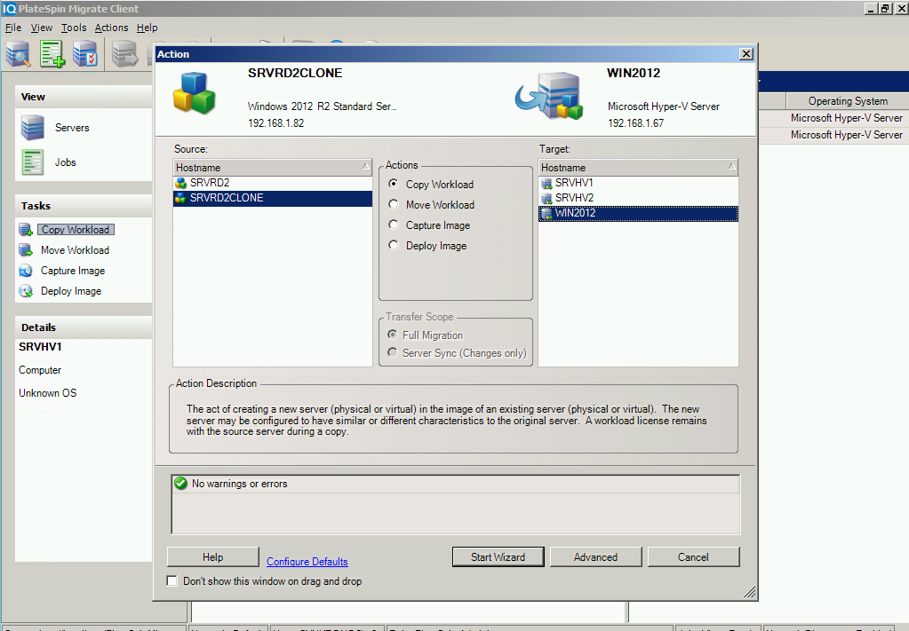Viewport: 909px width, 631px height.
Task: Tick Don't show this window checkbox
Action: pyautogui.click(x=172, y=580)
